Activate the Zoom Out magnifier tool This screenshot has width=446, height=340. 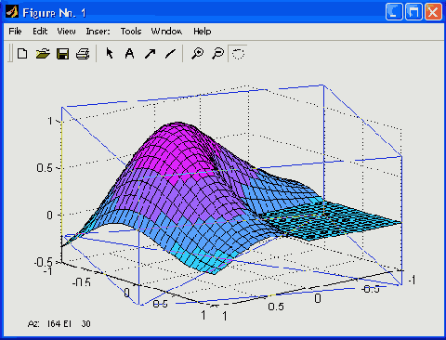217,54
